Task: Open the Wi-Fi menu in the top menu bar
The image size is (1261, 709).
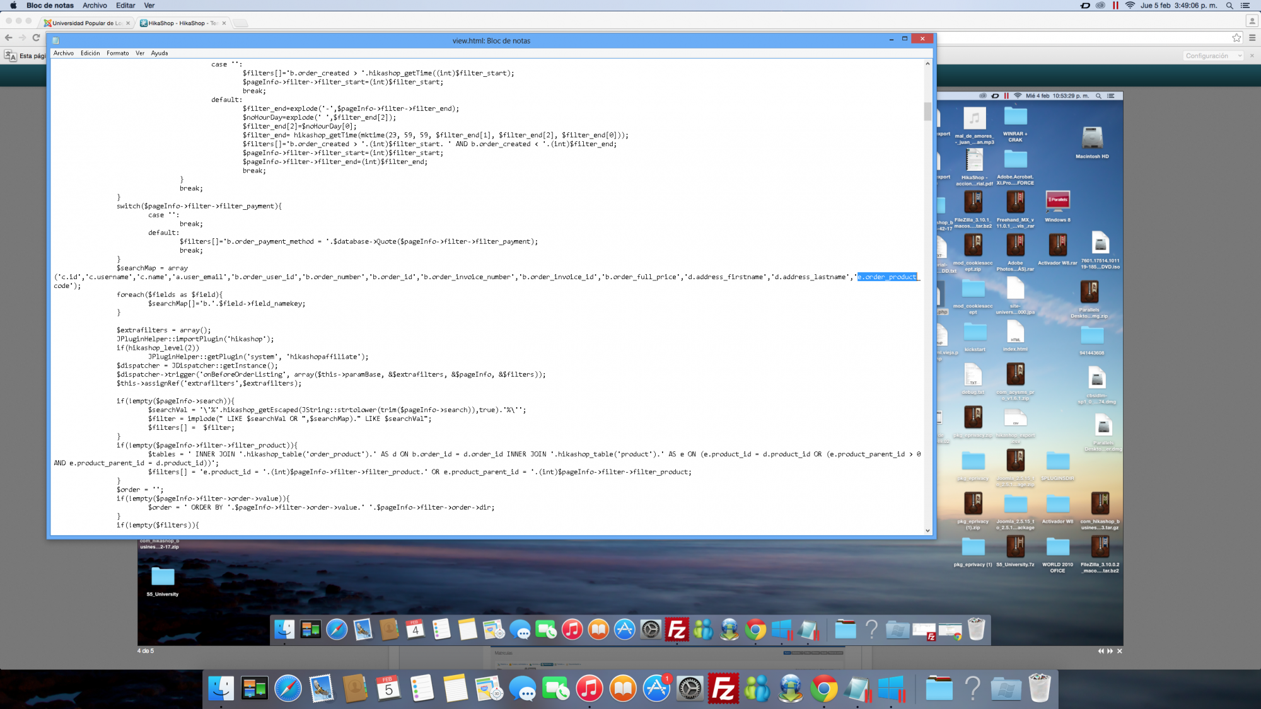Action: coord(1130,6)
